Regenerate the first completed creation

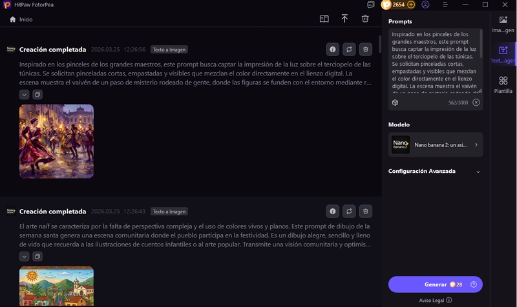click(349, 49)
